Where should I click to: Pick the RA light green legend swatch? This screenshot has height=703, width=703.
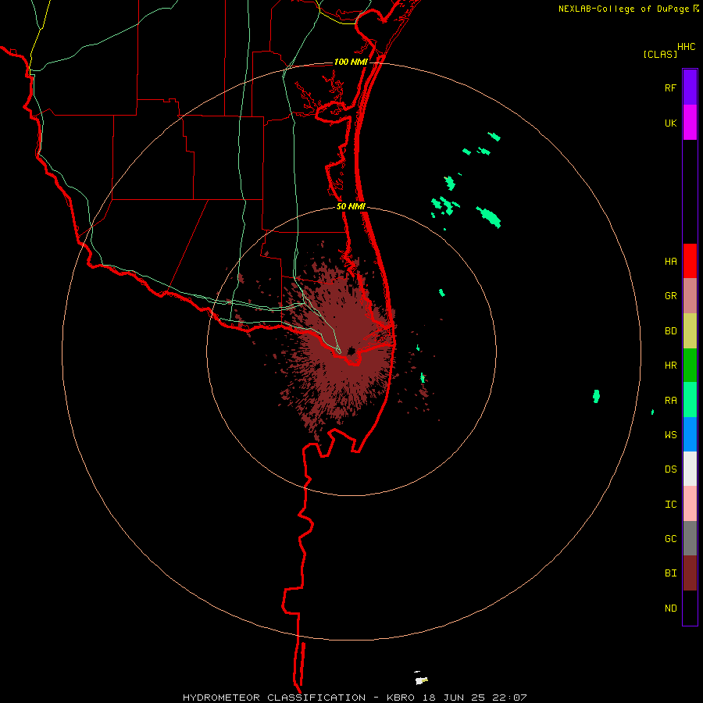(690, 400)
